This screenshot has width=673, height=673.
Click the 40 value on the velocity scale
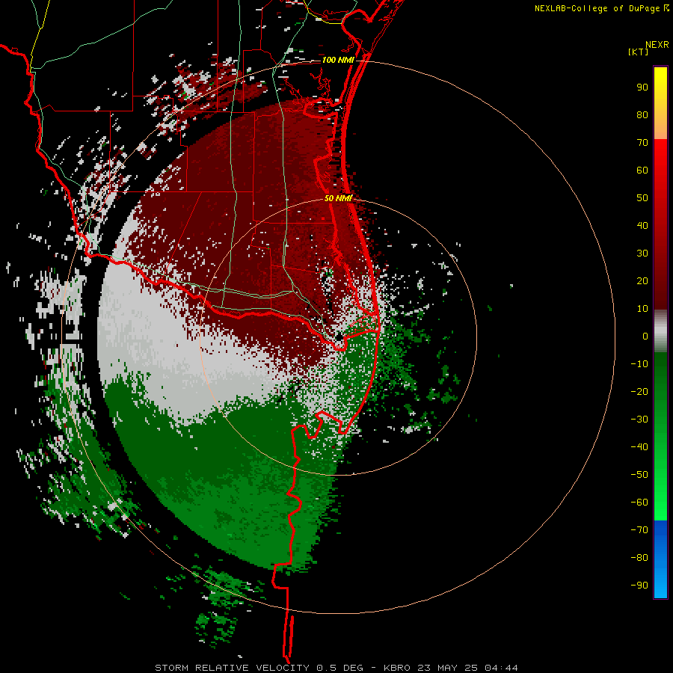tap(642, 226)
